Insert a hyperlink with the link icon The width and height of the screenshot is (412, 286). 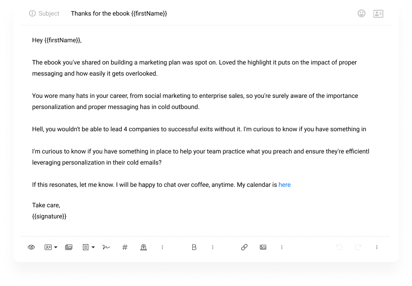tap(244, 247)
